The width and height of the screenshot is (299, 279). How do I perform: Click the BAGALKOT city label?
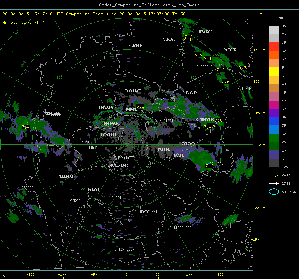(x=133, y=91)
